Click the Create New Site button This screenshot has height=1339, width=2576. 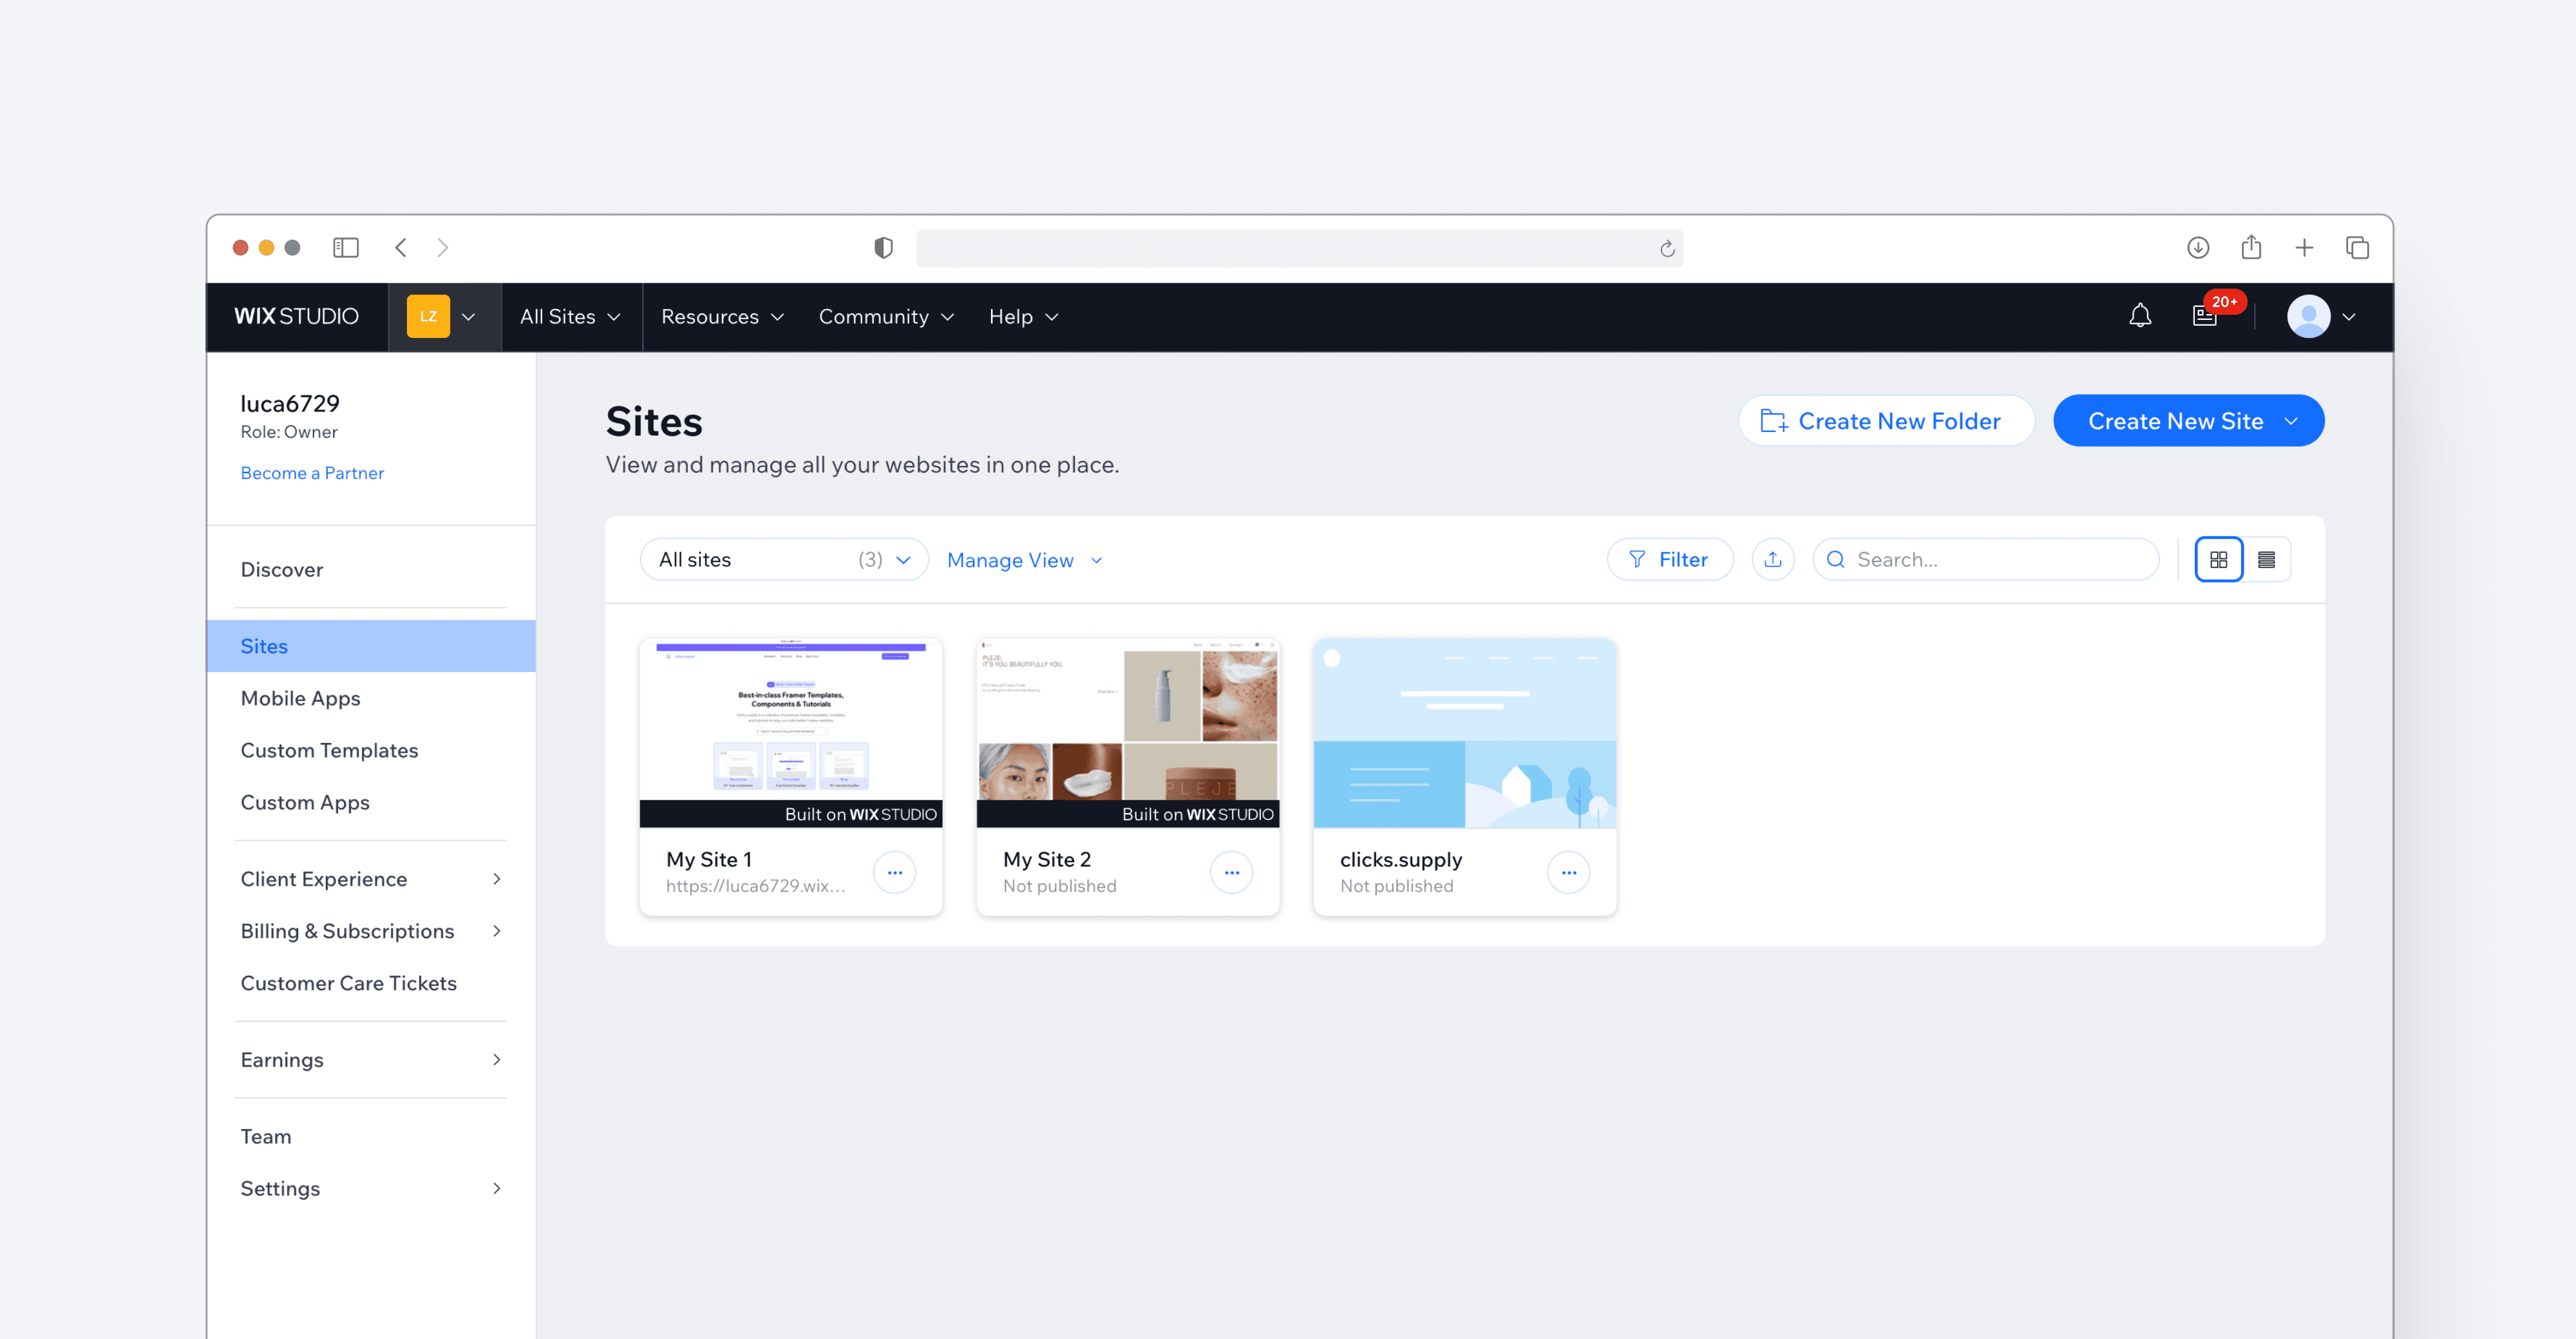pyautogui.click(x=2188, y=421)
